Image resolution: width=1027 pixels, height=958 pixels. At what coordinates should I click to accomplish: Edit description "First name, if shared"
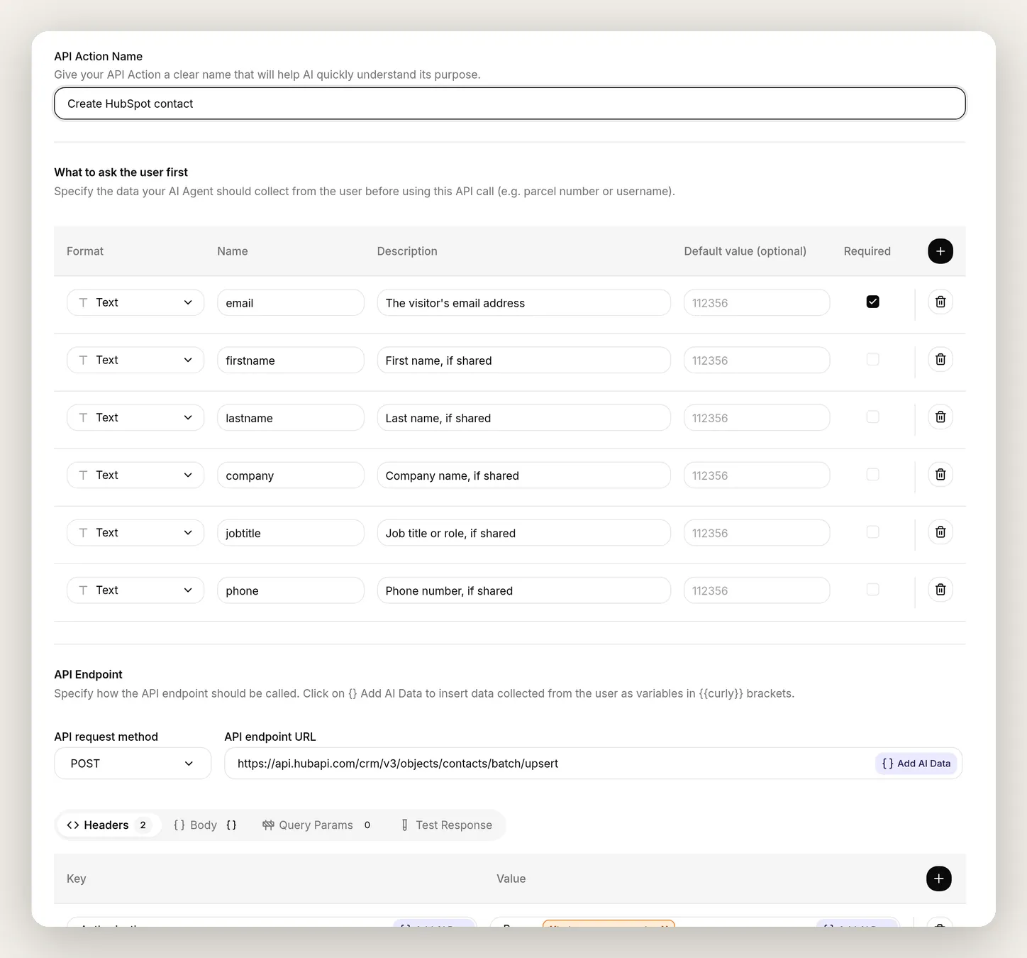pyautogui.click(x=523, y=360)
